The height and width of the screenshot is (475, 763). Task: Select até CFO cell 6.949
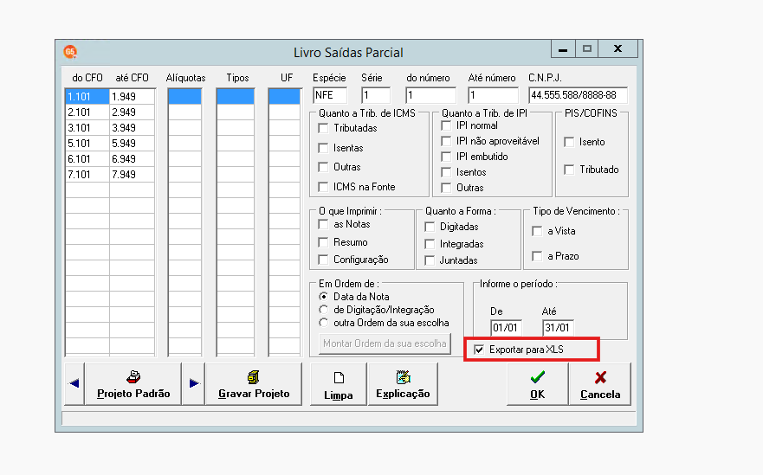coord(132,158)
